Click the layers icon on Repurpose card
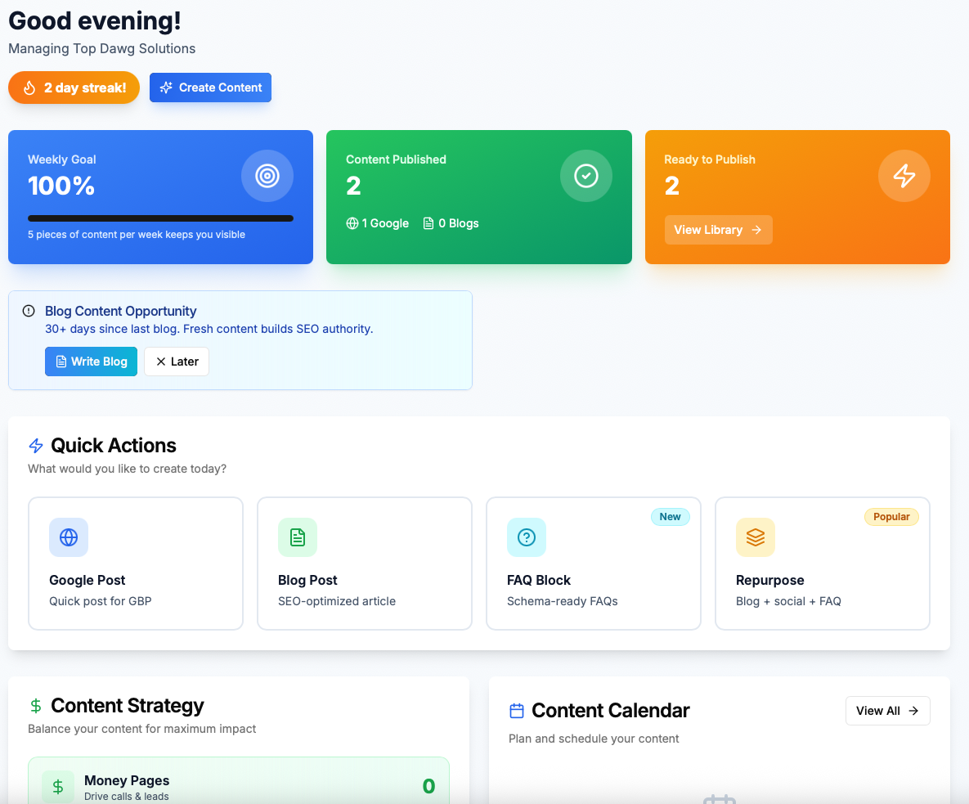This screenshot has width=969, height=804. pyautogui.click(x=756, y=537)
